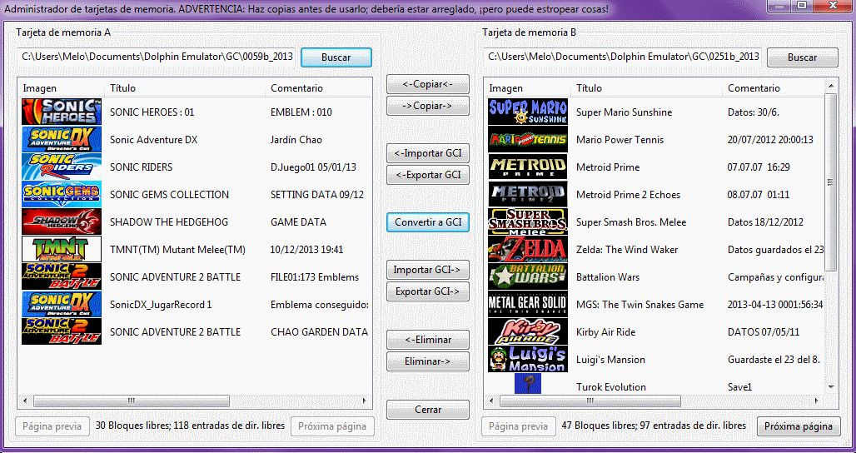The height and width of the screenshot is (453, 856).
Task: Click card B horizontal scrollbar thumb
Action: coord(590,401)
